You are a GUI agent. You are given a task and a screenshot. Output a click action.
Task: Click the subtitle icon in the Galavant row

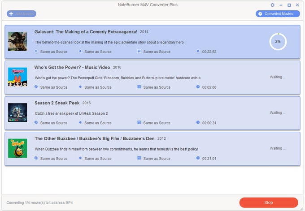[139, 51]
